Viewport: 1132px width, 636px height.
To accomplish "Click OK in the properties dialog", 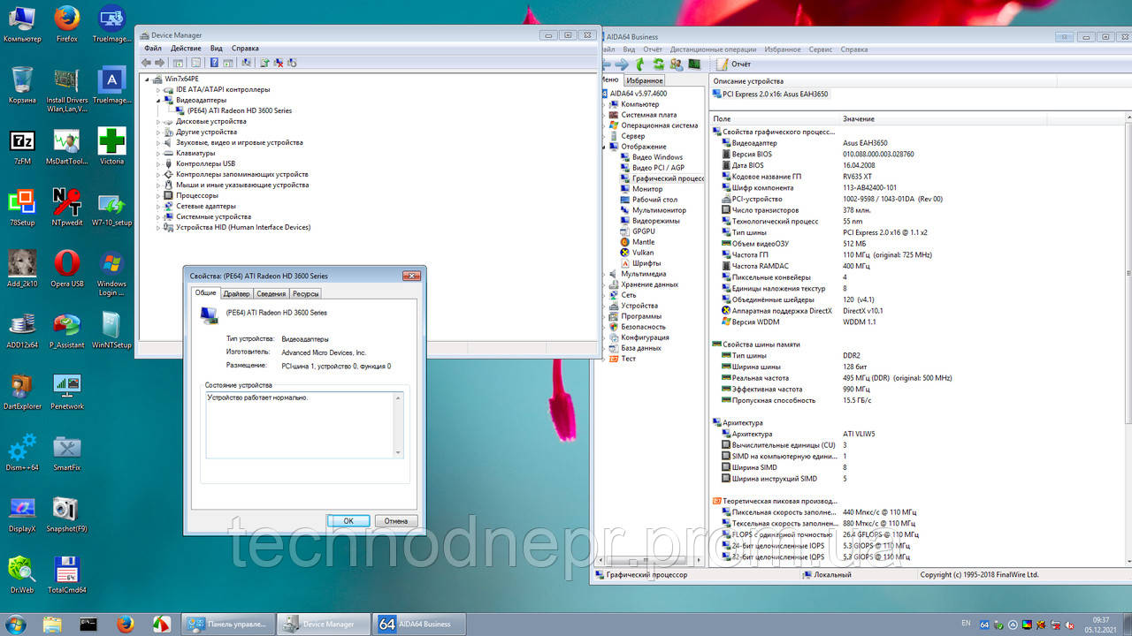I will [348, 521].
